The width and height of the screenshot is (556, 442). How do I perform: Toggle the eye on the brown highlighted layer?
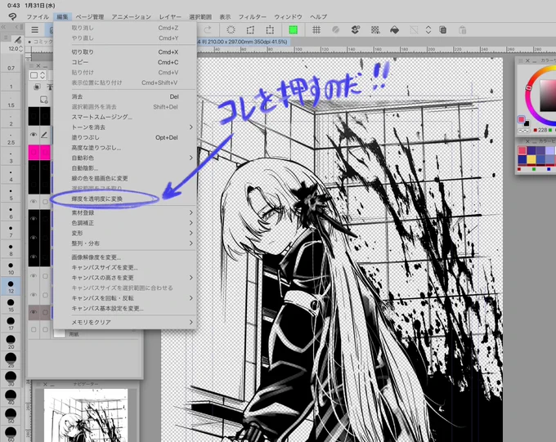point(34,312)
